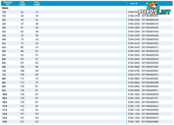Click flute length 101 in the 13.0 row
The width and height of the screenshot is (174, 125).
[x=37, y=122]
